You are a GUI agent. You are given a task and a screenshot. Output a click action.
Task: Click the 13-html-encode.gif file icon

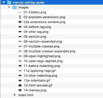coord(20,85)
